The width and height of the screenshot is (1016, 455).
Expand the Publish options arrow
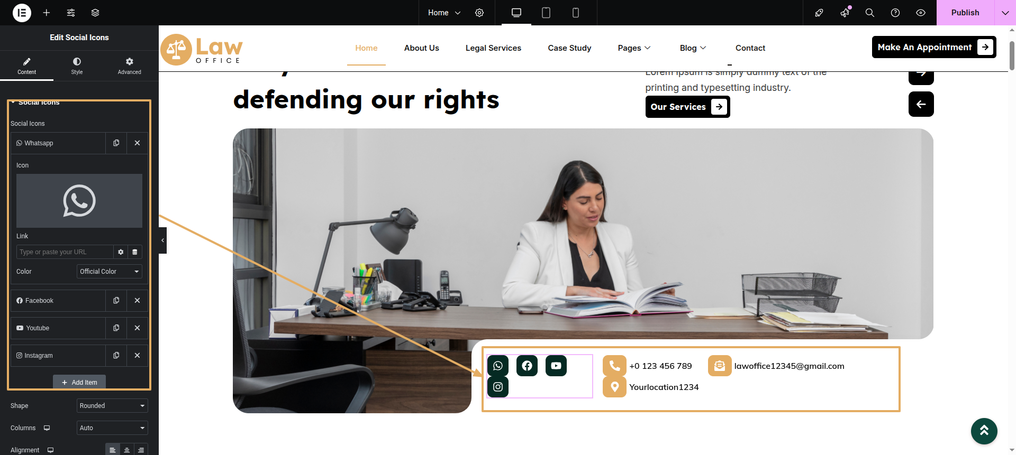pos(1005,13)
